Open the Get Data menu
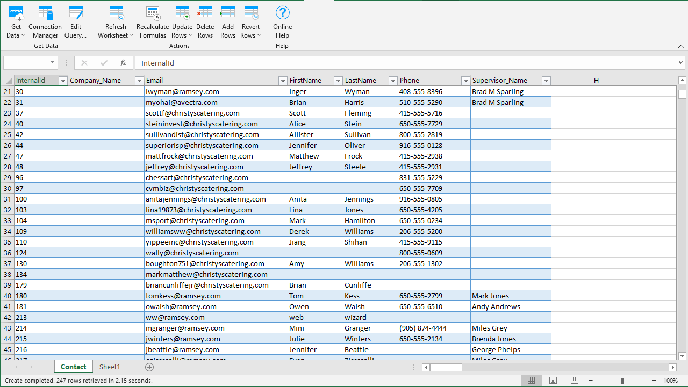The width and height of the screenshot is (688, 387). 16,23
